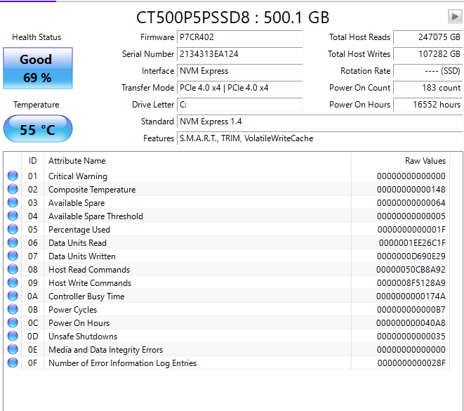Click status orb for Unsafe Shutdowns

point(13,336)
